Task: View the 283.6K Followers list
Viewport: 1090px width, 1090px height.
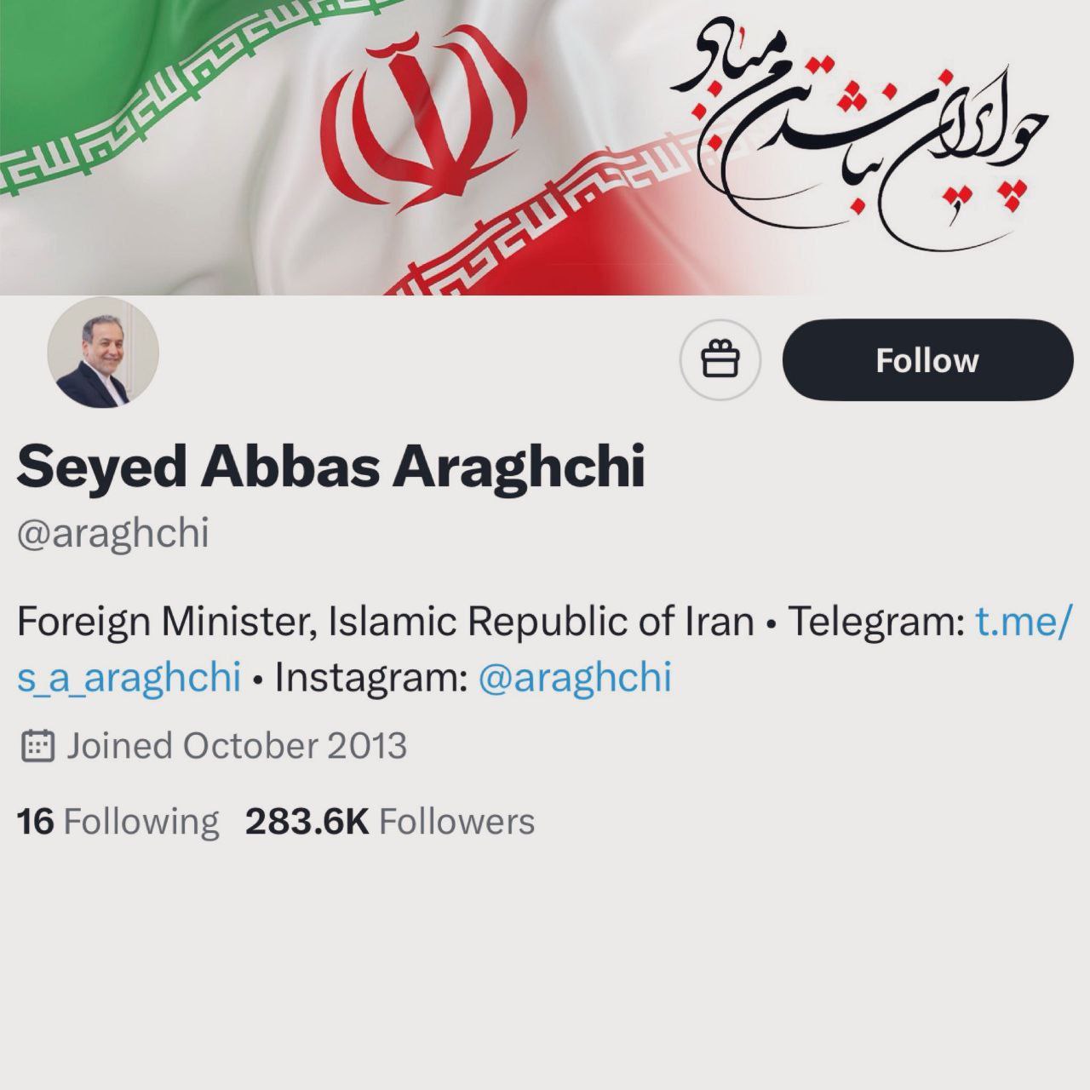Action: (x=390, y=822)
